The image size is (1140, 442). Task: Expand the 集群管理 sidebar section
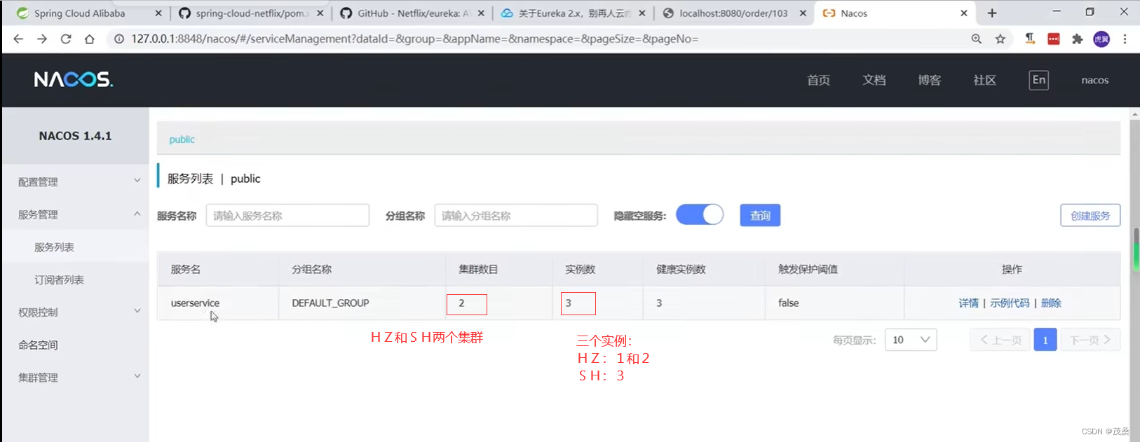[x=76, y=377]
